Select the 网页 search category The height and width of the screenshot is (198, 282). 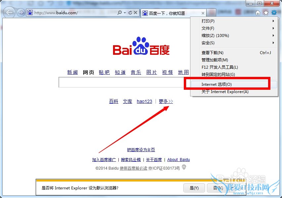tap(88, 72)
